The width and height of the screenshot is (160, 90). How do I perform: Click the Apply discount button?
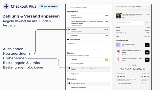point(147,23)
